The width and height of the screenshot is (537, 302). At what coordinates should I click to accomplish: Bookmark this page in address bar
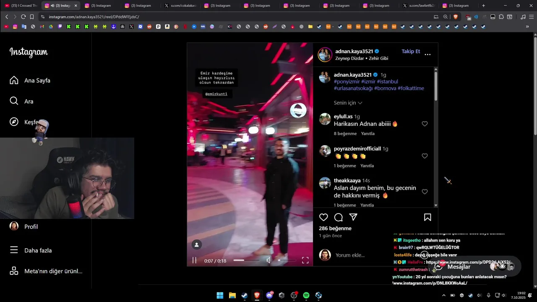[x=32, y=17]
